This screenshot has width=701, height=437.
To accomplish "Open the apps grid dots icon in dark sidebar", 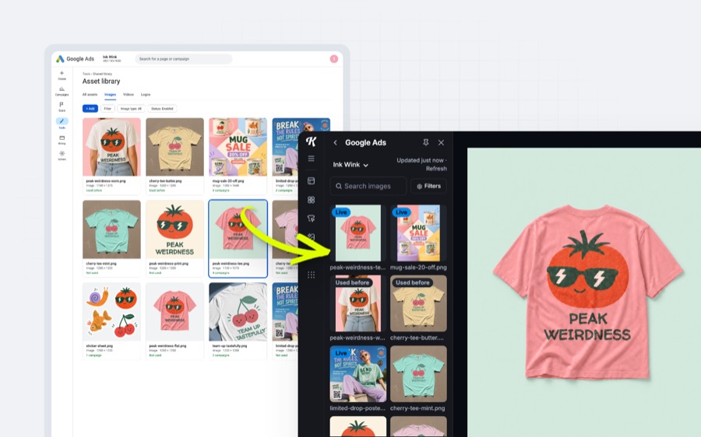I will tap(311, 274).
